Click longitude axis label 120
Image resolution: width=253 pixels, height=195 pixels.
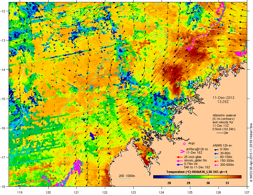pyautogui.click(x=48, y=192)
